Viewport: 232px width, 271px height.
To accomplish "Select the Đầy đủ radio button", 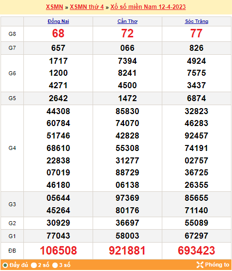I will pyautogui.click(x=5, y=265).
